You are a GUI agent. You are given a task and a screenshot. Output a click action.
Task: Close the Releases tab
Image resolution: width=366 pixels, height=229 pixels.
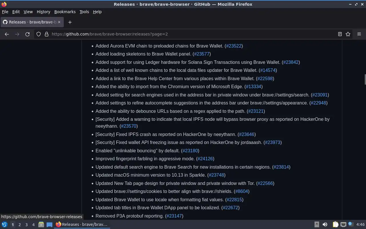tap(59, 22)
